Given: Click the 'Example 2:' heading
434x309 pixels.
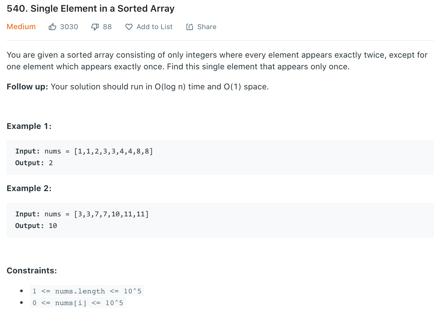Looking at the screenshot, I should (x=29, y=189).
